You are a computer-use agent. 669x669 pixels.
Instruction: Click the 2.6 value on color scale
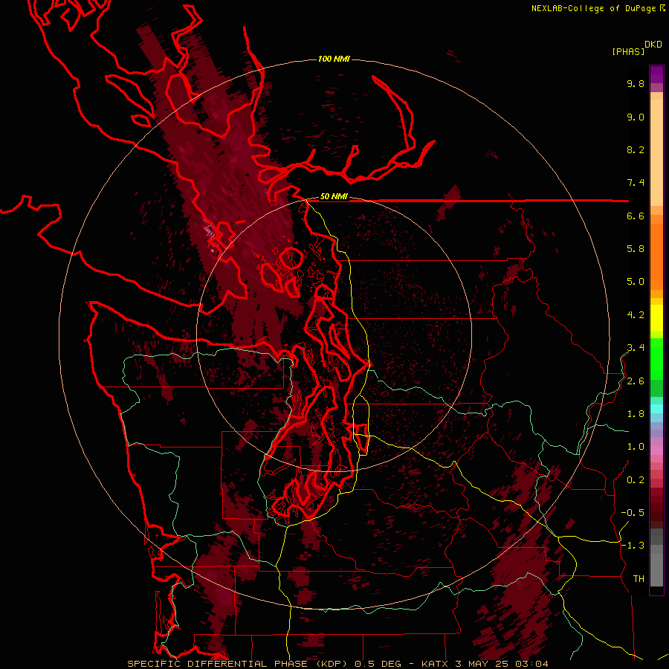tap(636, 381)
